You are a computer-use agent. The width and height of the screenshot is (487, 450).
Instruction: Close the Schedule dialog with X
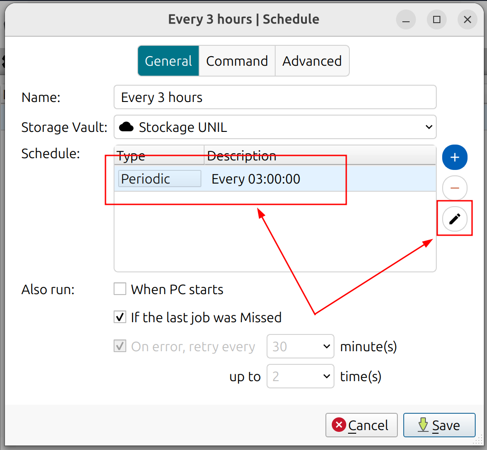(x=467, y=19)
